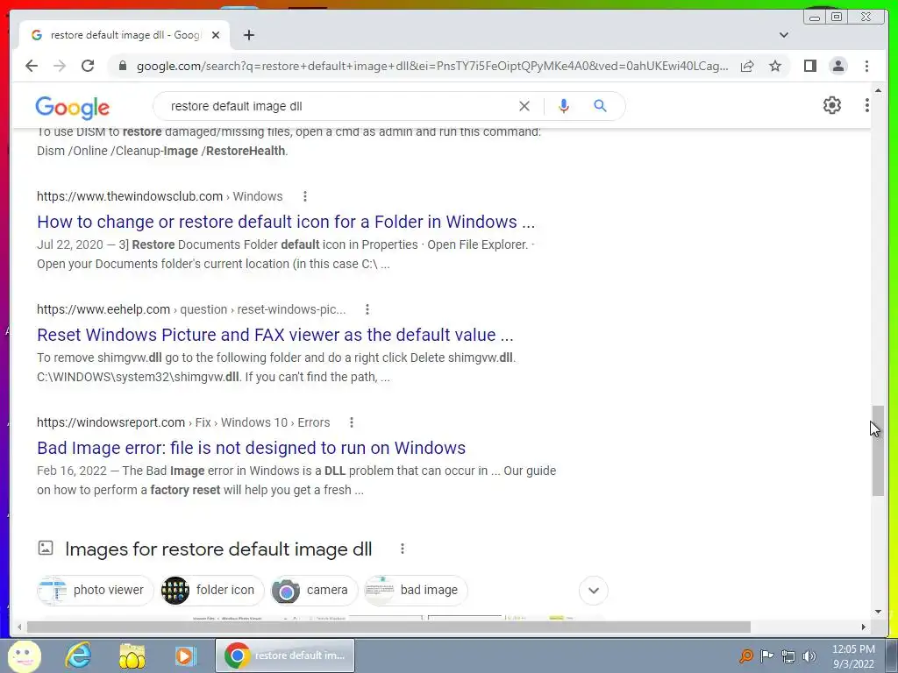Clear the Google search box text
The height and width of the screenshot is (673, 898).
(x=524, y=106)
